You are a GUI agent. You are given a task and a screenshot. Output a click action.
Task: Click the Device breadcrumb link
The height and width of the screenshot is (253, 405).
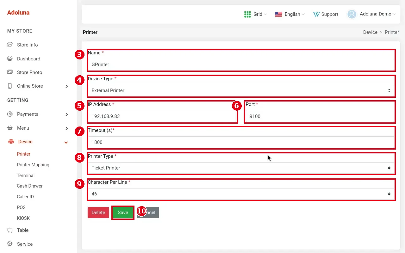pos(370,32)
